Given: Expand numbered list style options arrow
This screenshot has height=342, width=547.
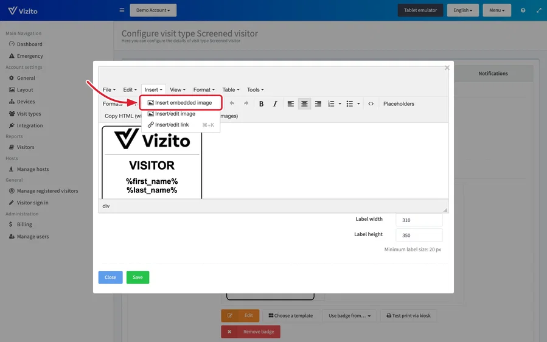Looking at the screenshot, I should 340,103.
